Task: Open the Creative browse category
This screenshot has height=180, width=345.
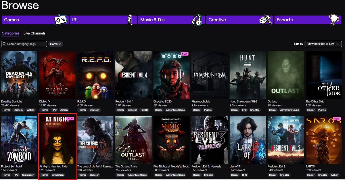Action: pos(239,20)
